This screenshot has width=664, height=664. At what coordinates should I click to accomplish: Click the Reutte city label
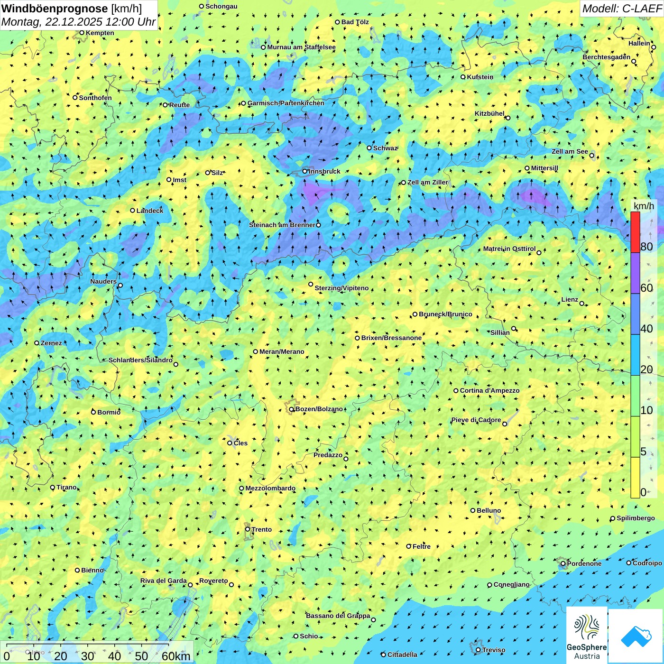click(179, 105)
